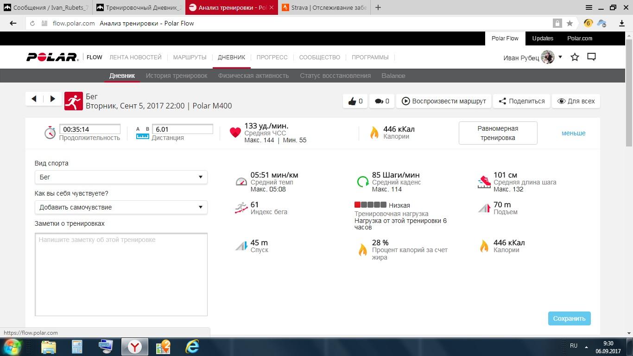Click the previous training arrow
This screenshot has width=633, height=356.
click(x=34, y=99)
